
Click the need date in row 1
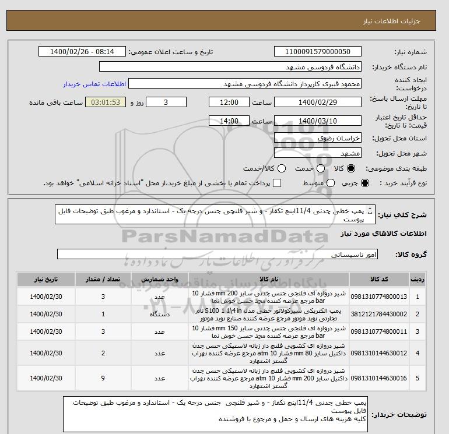coord(46,297)
